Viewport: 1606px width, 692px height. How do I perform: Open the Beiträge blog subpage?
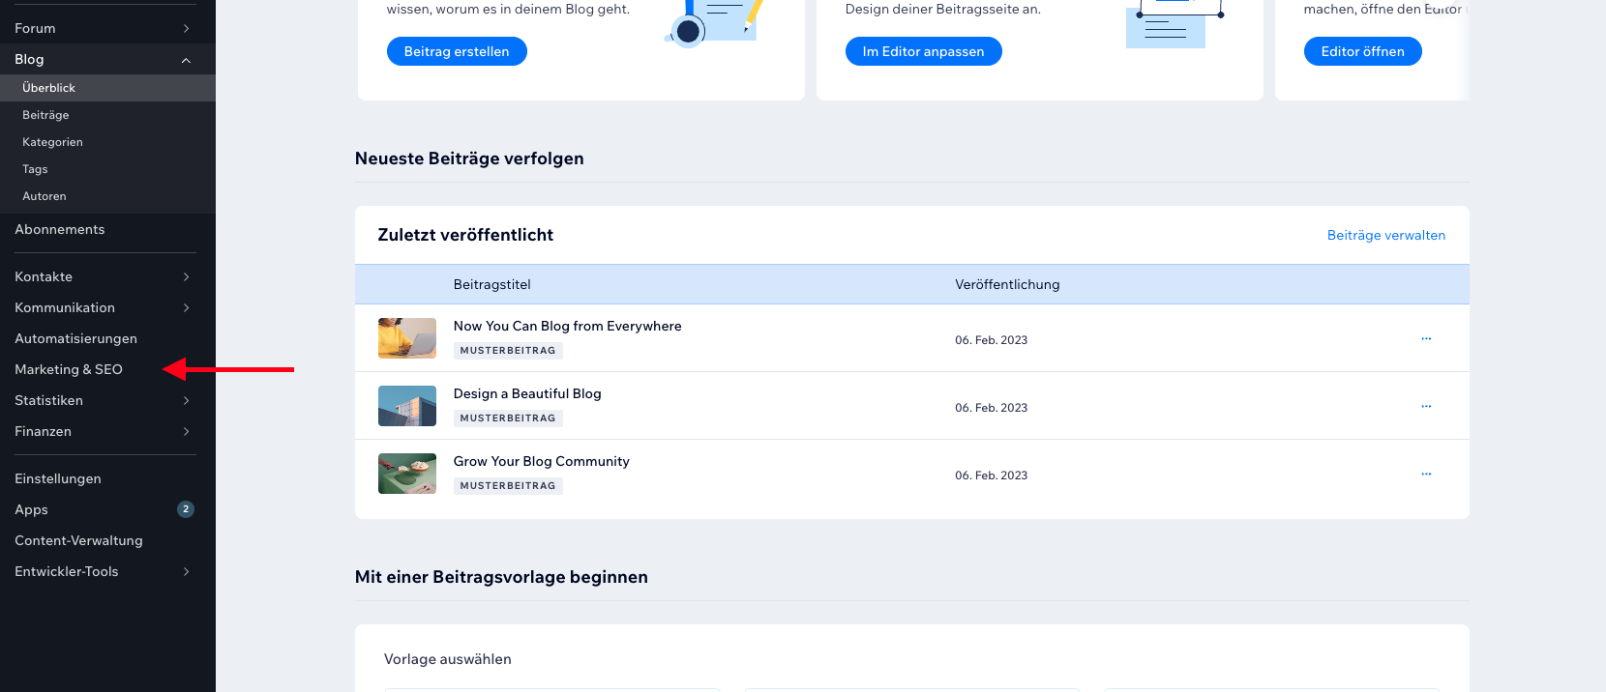pos(45,115)
